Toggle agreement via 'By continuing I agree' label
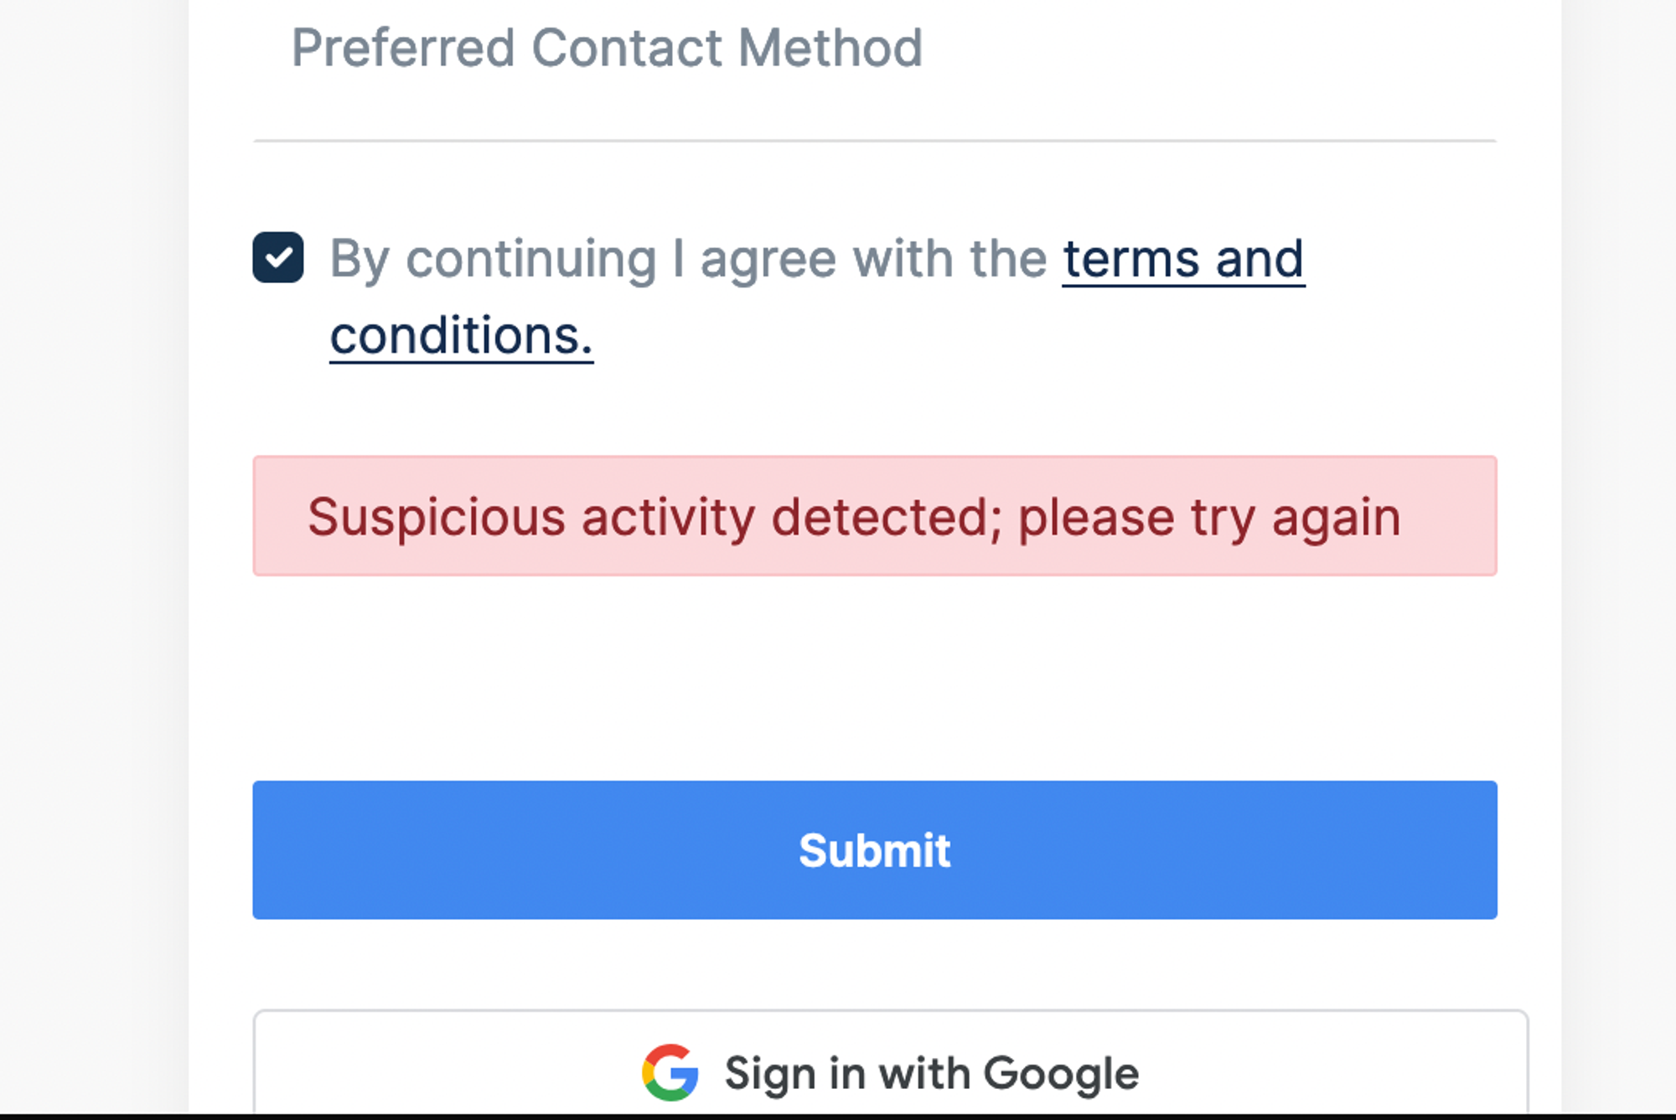 pyautogui.click(x=688, y=258)
